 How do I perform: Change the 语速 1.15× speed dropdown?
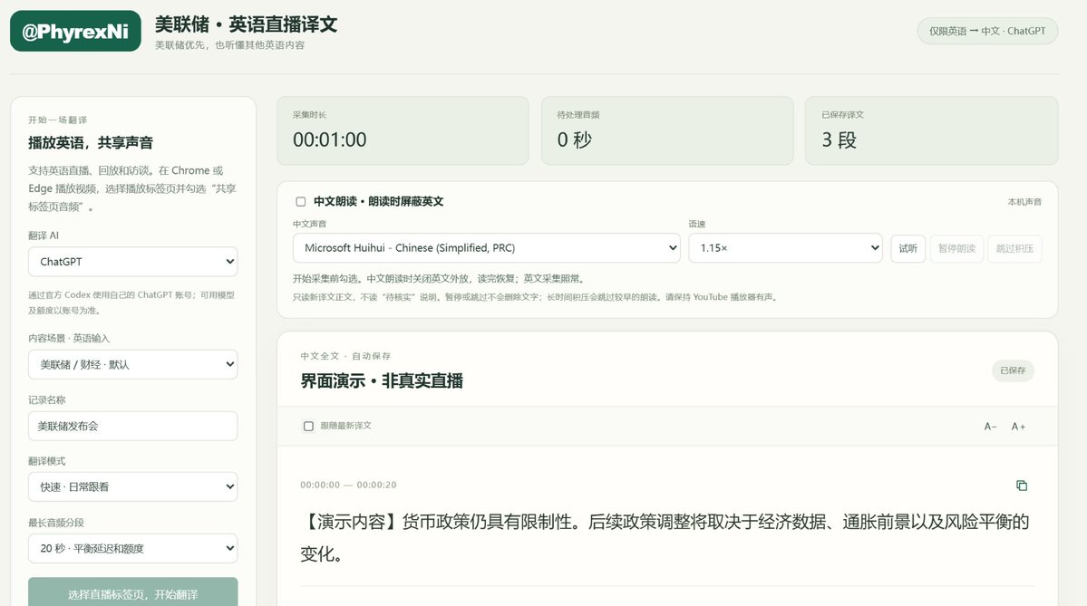(785, 248)
